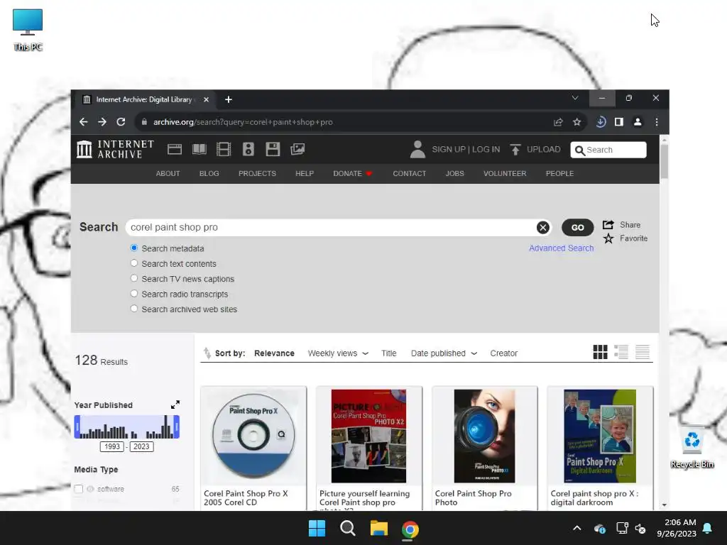Sort results by Title

point(389,353)
